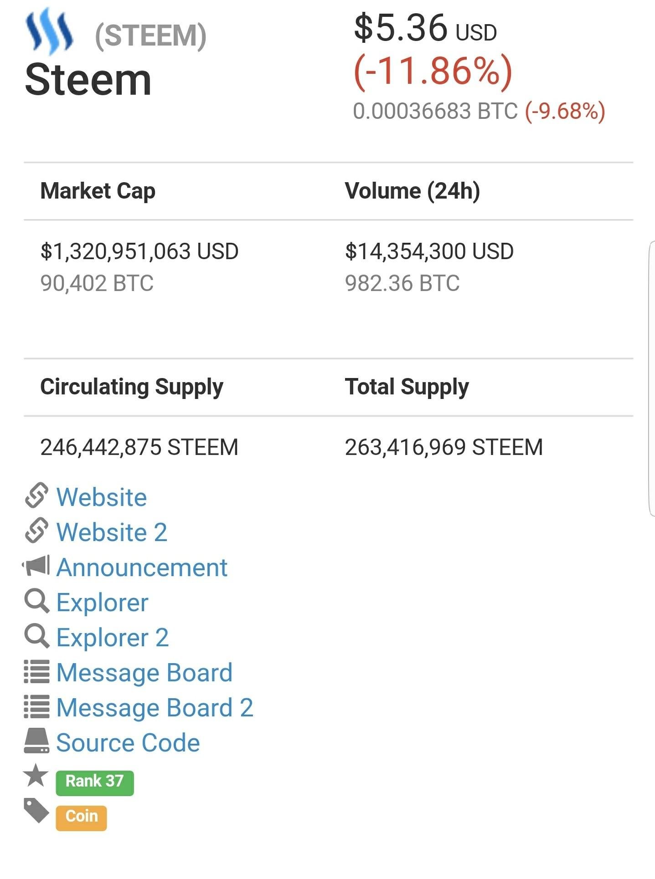Open the Message Board link
655x879 pixels.
[x=144, y=673]
